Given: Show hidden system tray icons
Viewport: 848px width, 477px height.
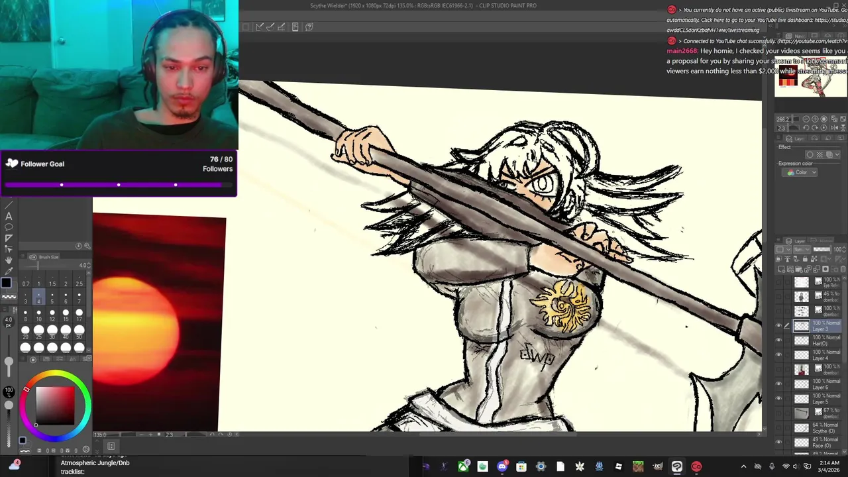Looking at the screenshot, I should click(x=743, y=466).
